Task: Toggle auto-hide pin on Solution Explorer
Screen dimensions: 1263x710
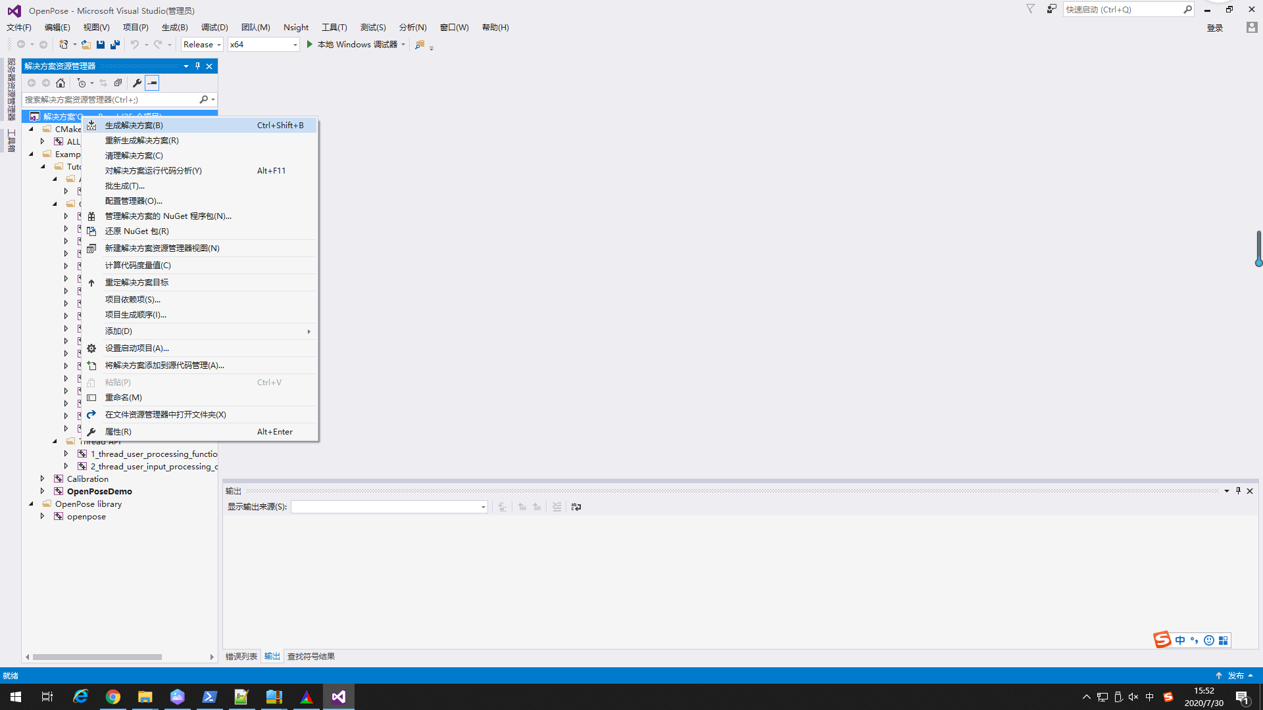Action: [x=197, y=66]
